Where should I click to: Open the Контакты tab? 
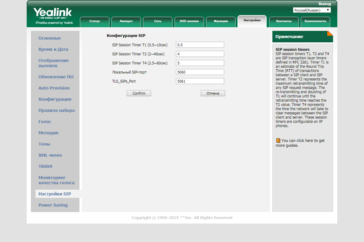(284, 21)
